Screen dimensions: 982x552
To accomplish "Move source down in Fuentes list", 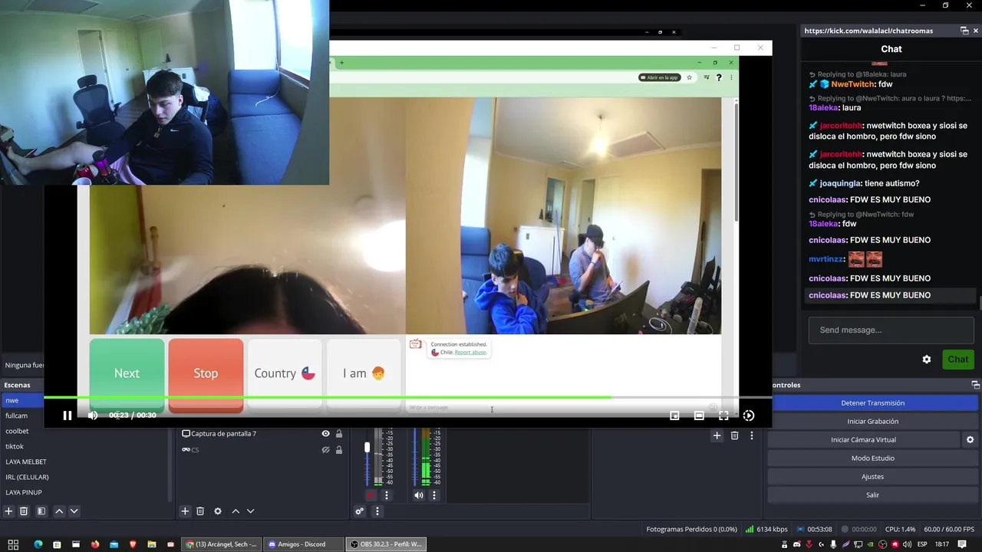I will pos(250,511).
